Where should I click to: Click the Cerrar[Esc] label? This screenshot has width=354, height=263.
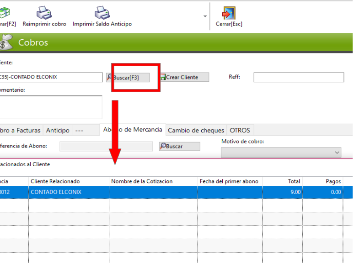pyautogui.click(x=229, y=24)
